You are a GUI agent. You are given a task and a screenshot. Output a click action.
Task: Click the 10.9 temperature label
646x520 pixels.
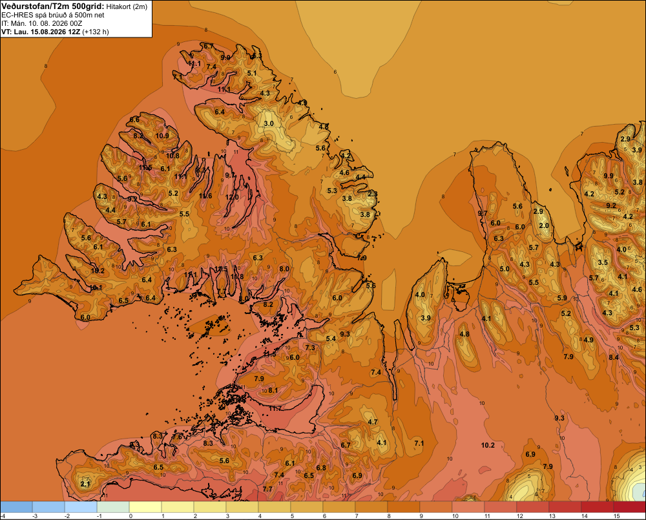pyautogui.click(x=162, y=136)
